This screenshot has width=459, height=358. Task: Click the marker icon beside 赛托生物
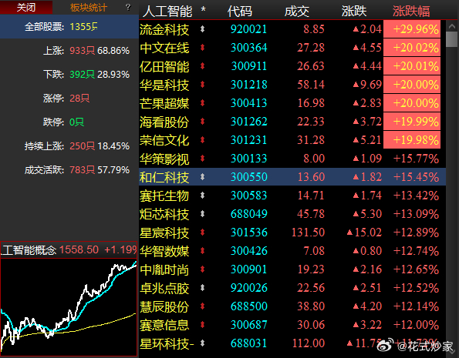(x=202, y=196)
